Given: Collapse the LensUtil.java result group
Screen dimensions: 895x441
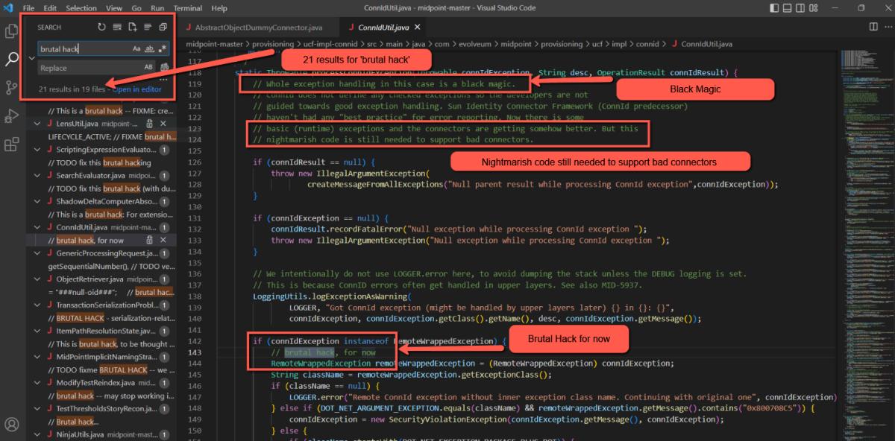Looking at the screenshot, I should [39, 123].
